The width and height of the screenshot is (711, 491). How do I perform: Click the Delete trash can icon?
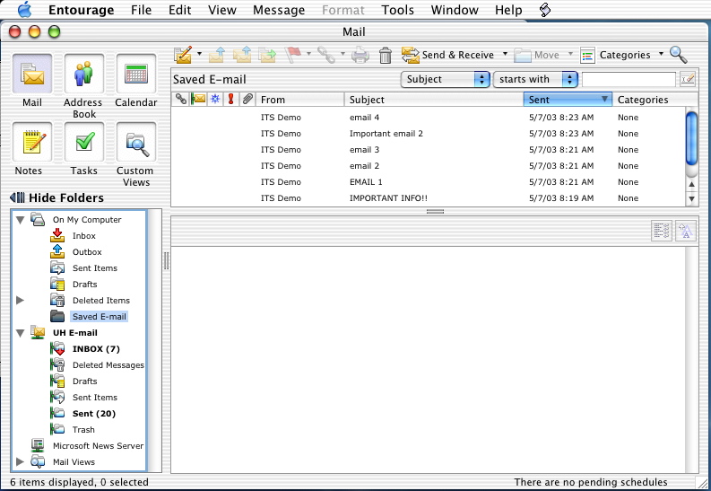click(x=386, y=55)
